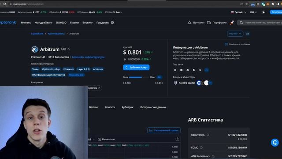Bookmark this page with the address bar star
Screen dimensions: 282x159
[x=247, y=4]
